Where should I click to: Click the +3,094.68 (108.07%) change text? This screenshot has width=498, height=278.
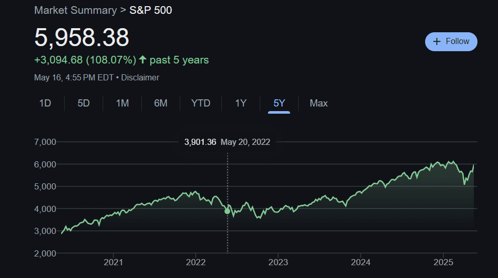(85, 60)
